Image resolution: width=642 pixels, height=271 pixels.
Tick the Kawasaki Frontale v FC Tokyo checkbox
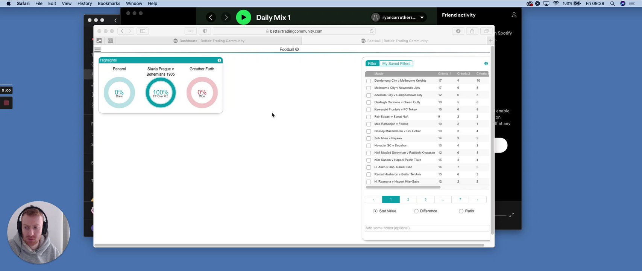(369, 110)
